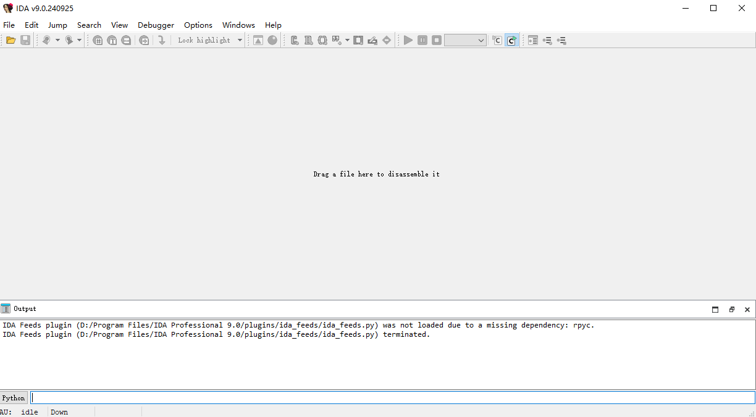The width and height of the screenshot is (756, 417).
Task: Open the Edit menu
Action: (31, 25)
